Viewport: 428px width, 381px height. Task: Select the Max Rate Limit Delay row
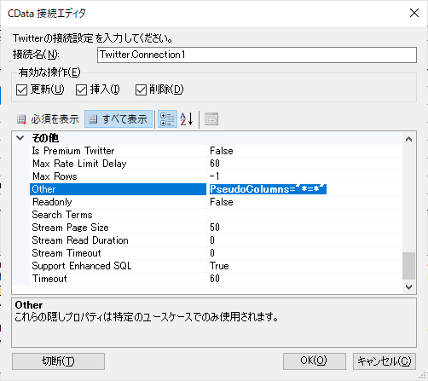click(x=118, y=164)
